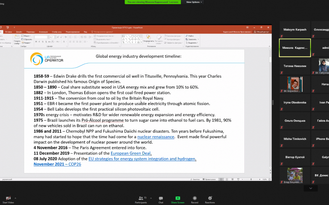Image resolution: width=329 pixels, height=205 pixels.
Task: Toggle italic formatting in PowerPoint
Action: [x=39, y=42]
